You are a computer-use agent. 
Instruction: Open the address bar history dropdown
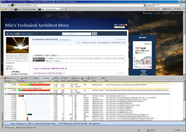pyautogui.click(x=144, y=5)
